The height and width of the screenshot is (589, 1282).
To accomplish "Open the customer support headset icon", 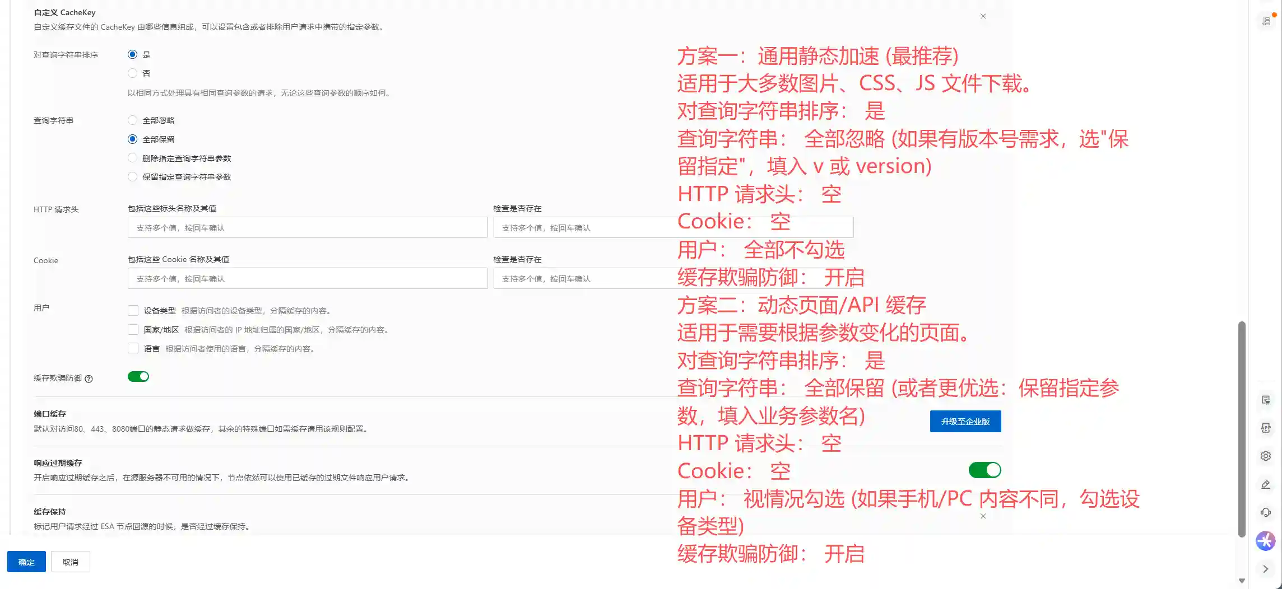I will [x=1266, y=512].
